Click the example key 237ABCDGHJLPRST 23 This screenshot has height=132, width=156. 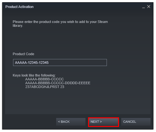(45, 87)
